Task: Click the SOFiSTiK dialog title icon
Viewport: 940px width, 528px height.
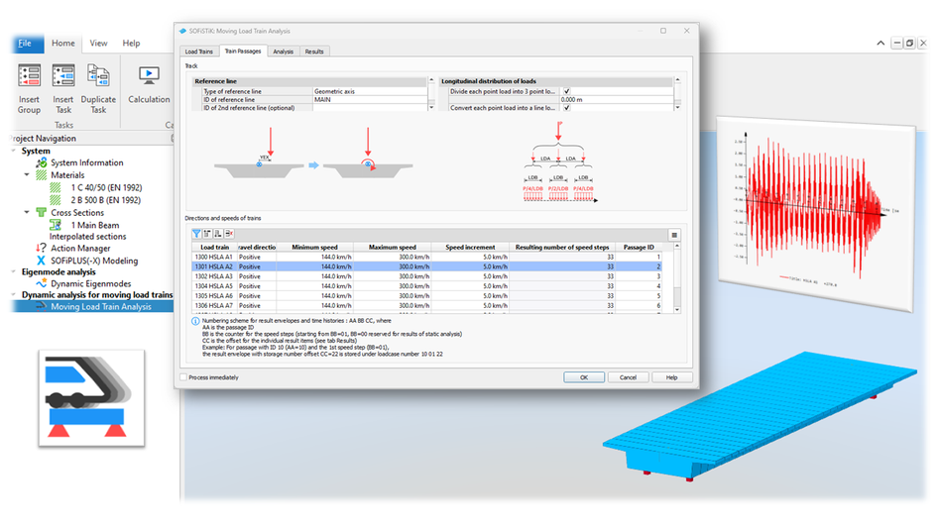Action: click(182, 31)
